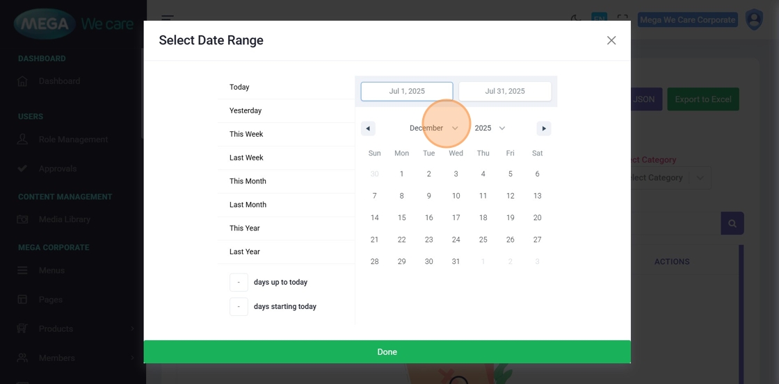Choose the This Year preset
Image resolution: width=779 pixels, height=384 pixels.
pos(245,228)
